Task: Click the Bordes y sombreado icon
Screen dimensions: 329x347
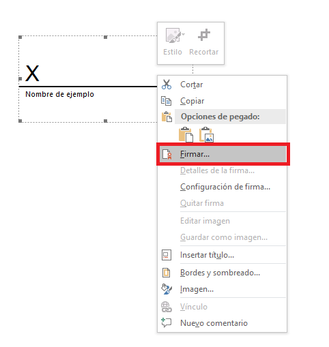Action: coord(166,273)
